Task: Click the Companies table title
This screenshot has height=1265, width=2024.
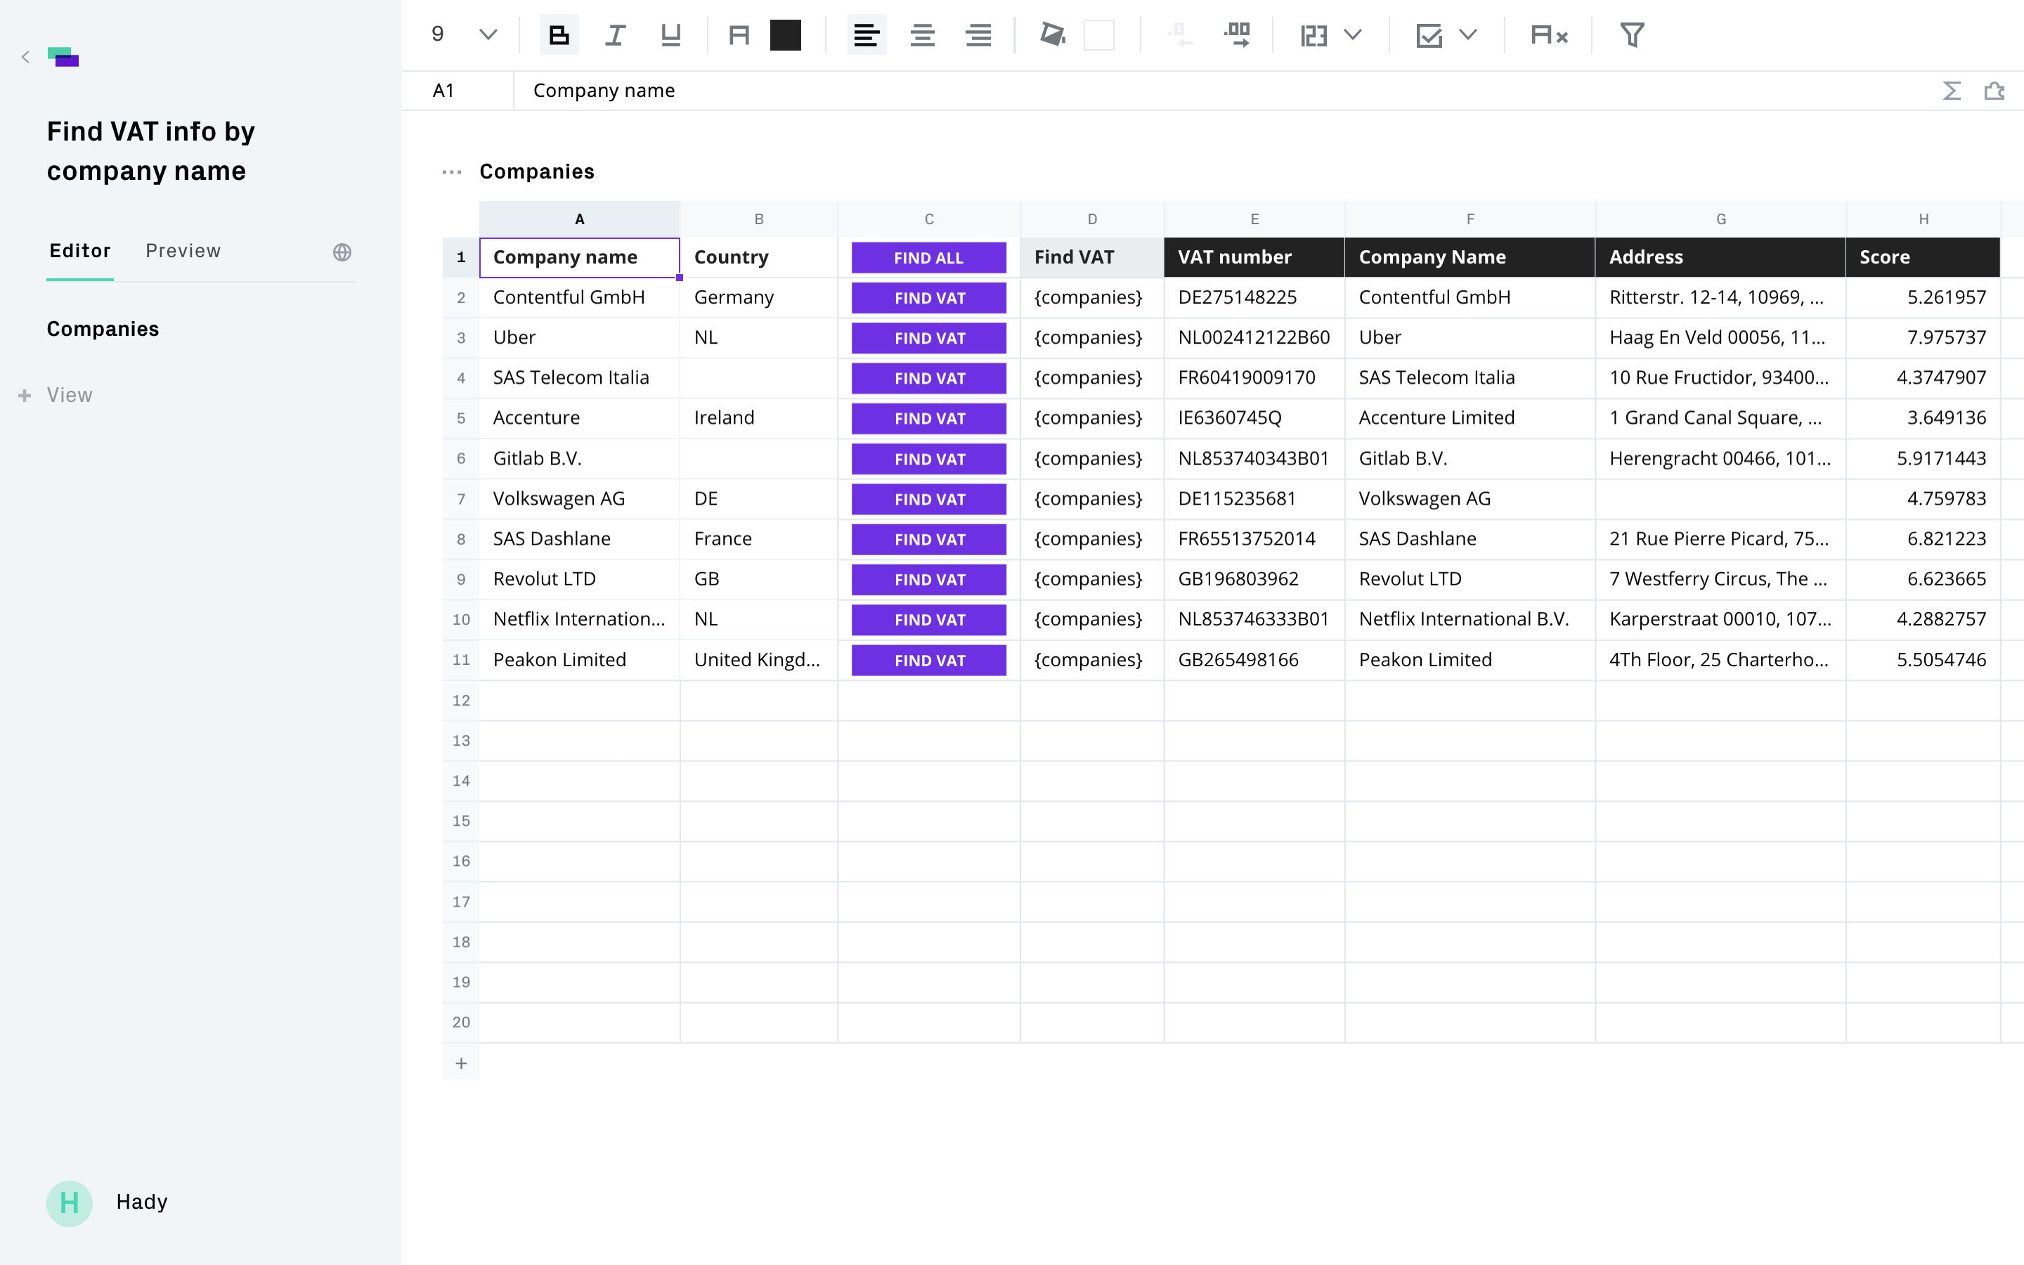Action: (537, 171)
